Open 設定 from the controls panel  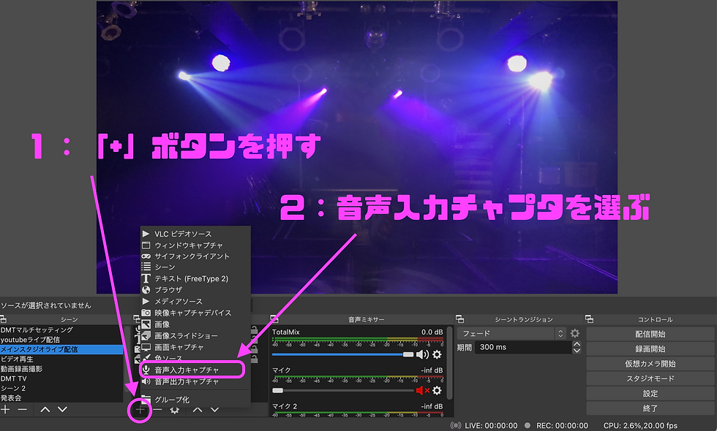coord(650,393)
